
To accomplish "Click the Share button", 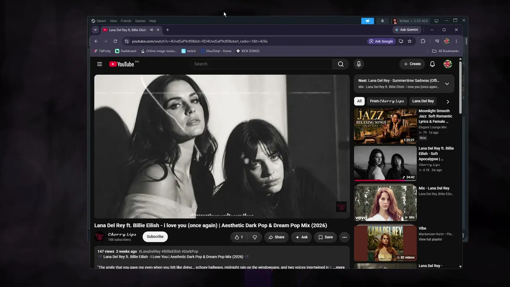I will coord(276,237).
